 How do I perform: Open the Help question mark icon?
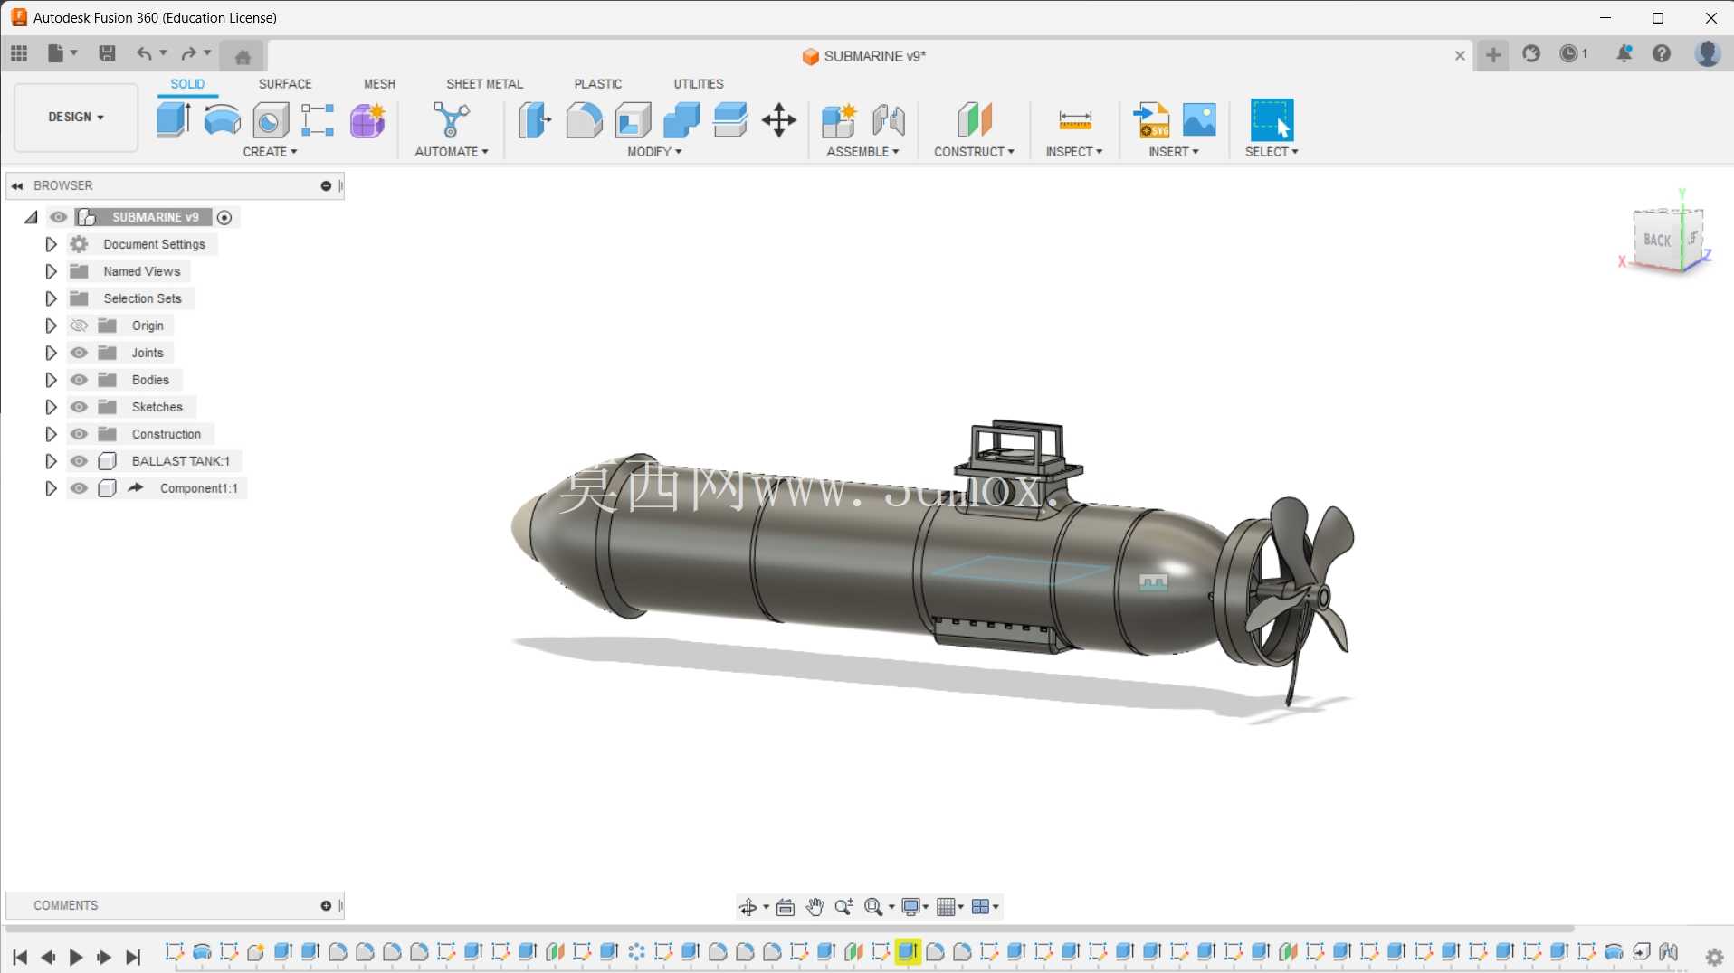[1662, 53]
